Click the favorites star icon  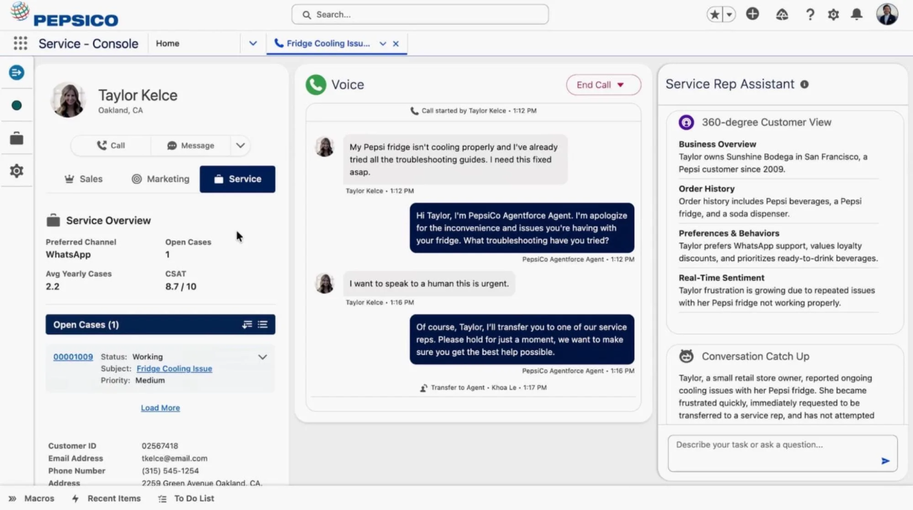(714, 14)
